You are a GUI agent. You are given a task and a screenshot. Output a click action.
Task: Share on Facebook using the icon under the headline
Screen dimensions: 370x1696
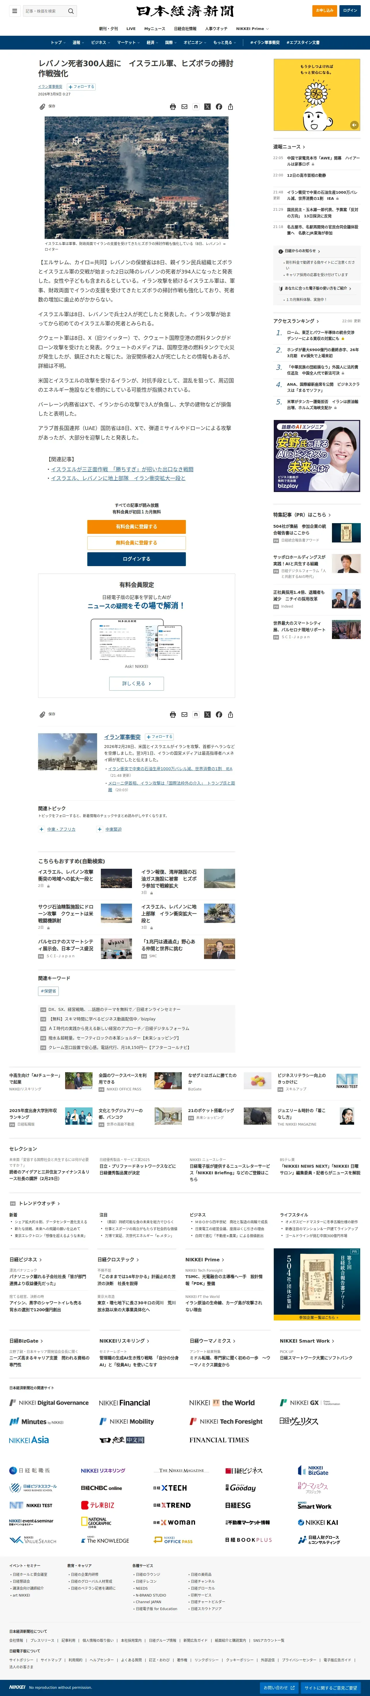tap(219, 107)
